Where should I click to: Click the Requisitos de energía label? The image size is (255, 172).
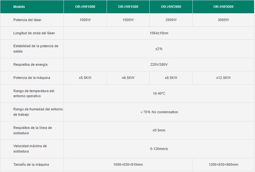30,64
